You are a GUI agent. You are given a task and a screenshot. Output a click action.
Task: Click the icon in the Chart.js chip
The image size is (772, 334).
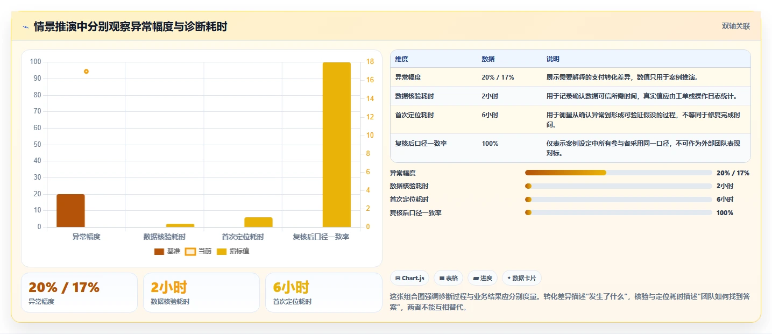tap(398, 279)
